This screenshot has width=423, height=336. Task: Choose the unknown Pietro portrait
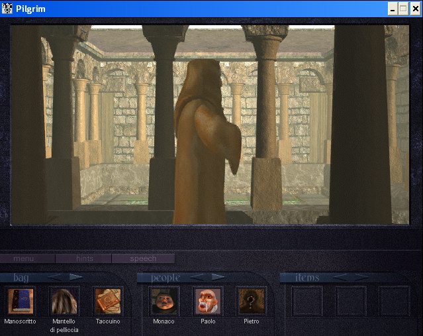coord(252,301)
